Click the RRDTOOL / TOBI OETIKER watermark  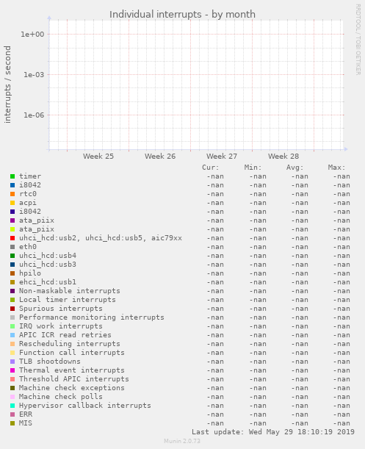(x=358, y=40)
